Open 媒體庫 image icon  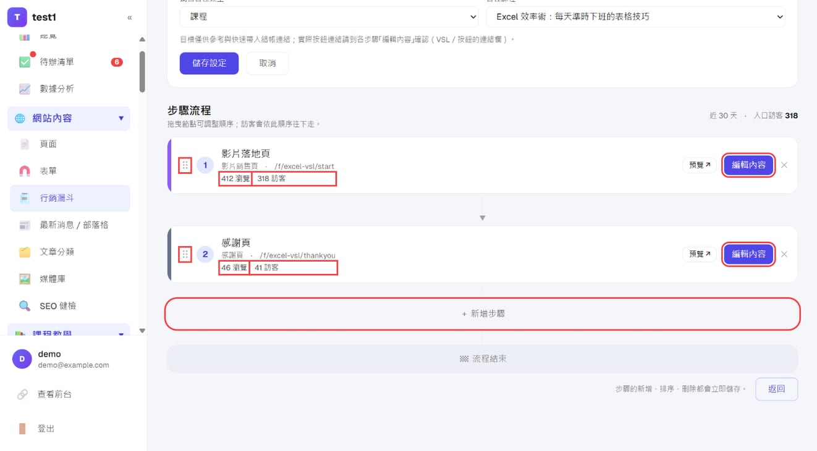pyautogui.click(x=25, y=279)
